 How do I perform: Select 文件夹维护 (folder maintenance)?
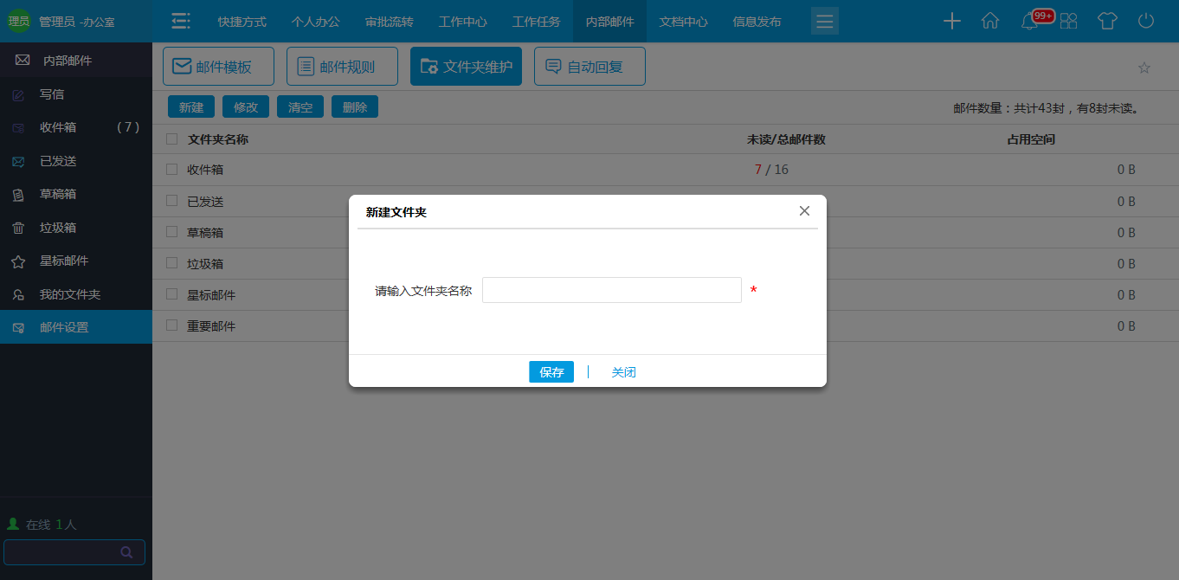466,66
